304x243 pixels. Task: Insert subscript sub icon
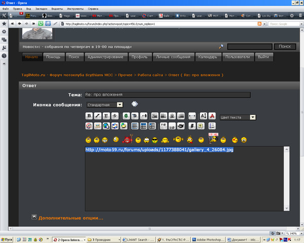[172, 126]
